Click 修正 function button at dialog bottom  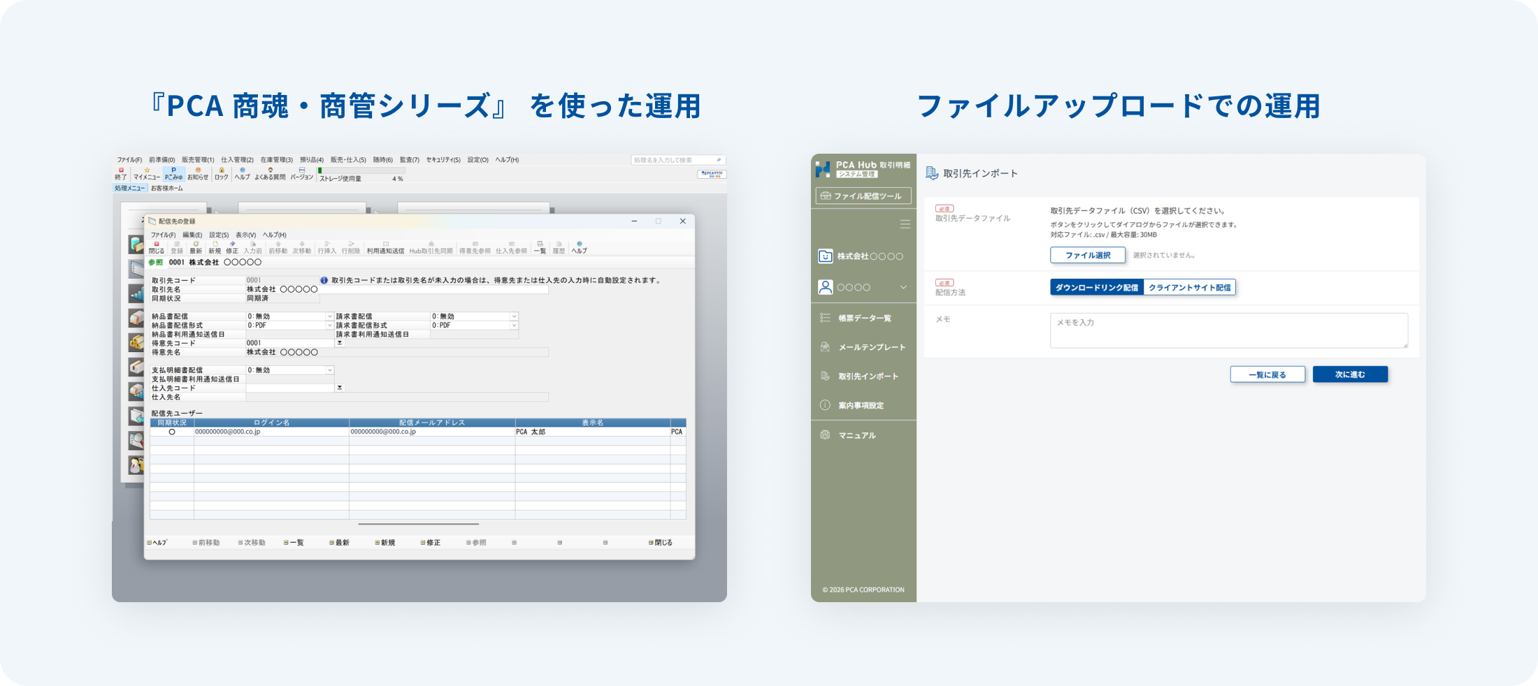[x=430, y=543]
